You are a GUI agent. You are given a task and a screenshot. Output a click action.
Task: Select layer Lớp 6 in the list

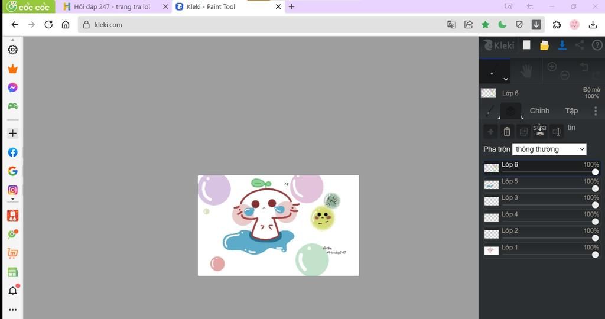pyautogui.click(x=542, y=168)
